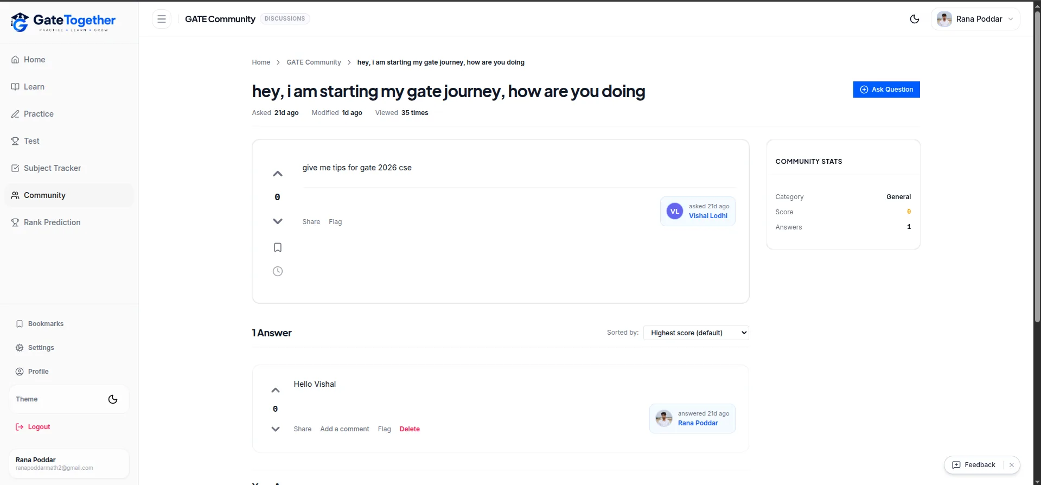The width and height of the screenshot is (1041, 485).
Task: Dismiss the Feedback widget
Action: coord(1012,465)
